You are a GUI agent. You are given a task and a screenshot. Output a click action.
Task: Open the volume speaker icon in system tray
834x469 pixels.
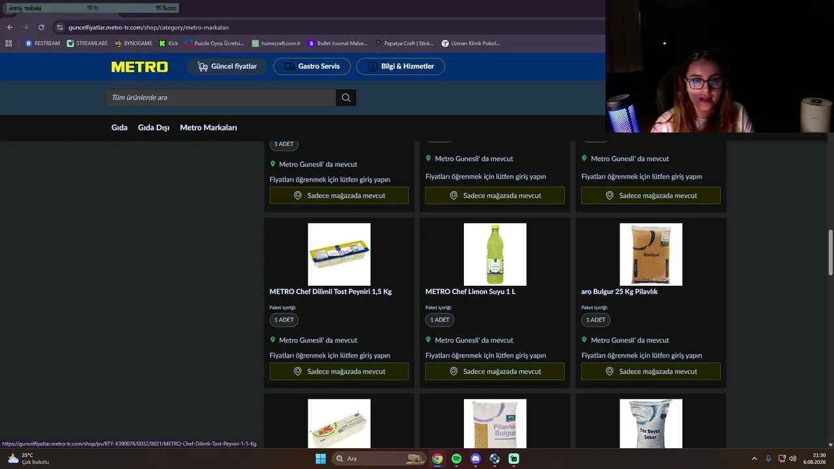(x=793, y=459)
